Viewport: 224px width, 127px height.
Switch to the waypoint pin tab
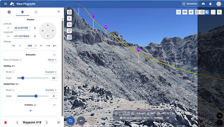[22, 12]
